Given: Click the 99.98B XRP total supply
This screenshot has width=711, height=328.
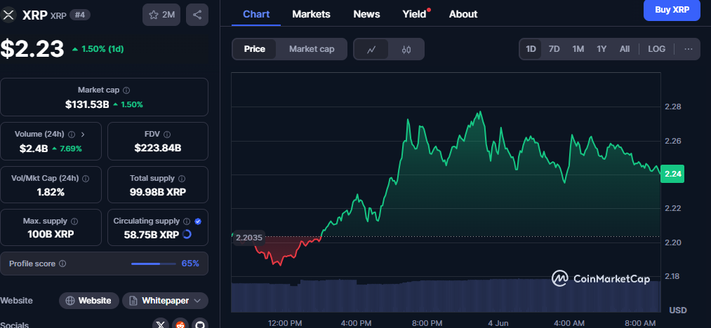Looking at the screenshot, I should coord(157,192).
